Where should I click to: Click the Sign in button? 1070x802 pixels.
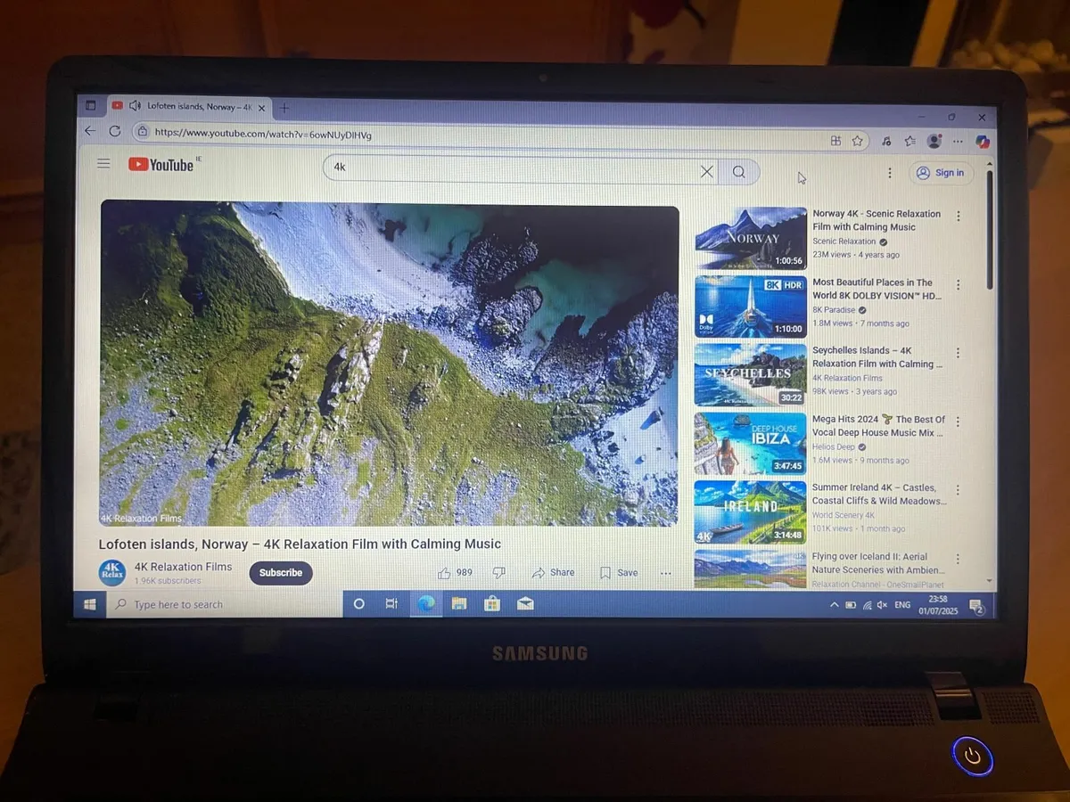942,173
